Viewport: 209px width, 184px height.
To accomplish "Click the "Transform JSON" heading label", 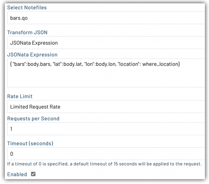I will click(27, 33).
